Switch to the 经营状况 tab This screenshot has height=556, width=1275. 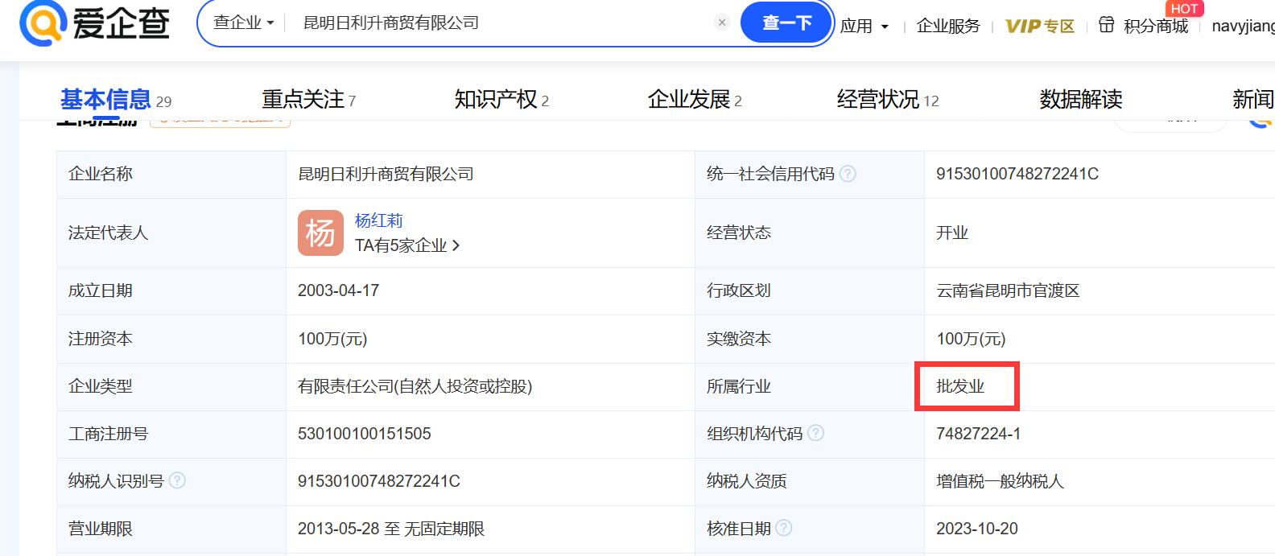pyautogui.click(x=888, y=100)
